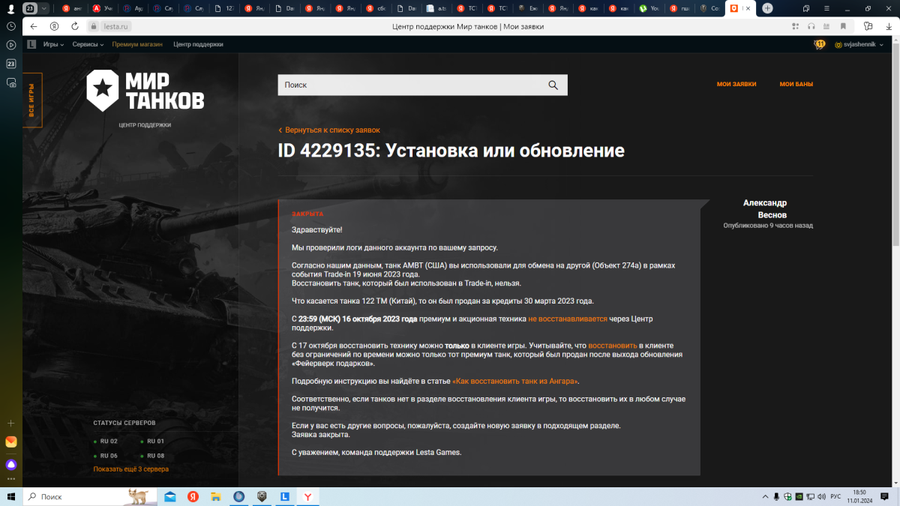
Task: Click in the Поиск search field
Action: coord(409,85)
